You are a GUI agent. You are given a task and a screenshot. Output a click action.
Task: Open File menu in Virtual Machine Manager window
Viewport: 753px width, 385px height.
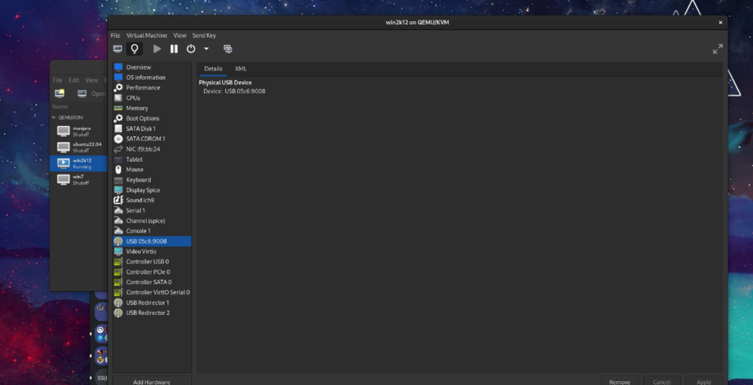(58, 80)
